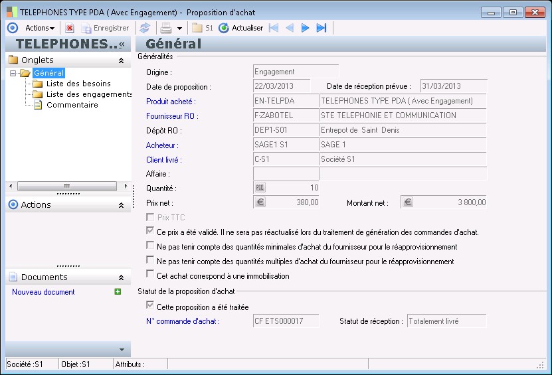Click the red delete icon in toolbar
The image size is (552, 375).
[x=70, y=28]
